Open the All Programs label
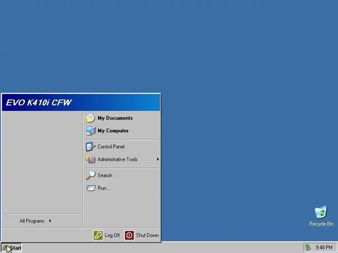338x253 pixels. (x=32, y=221)
